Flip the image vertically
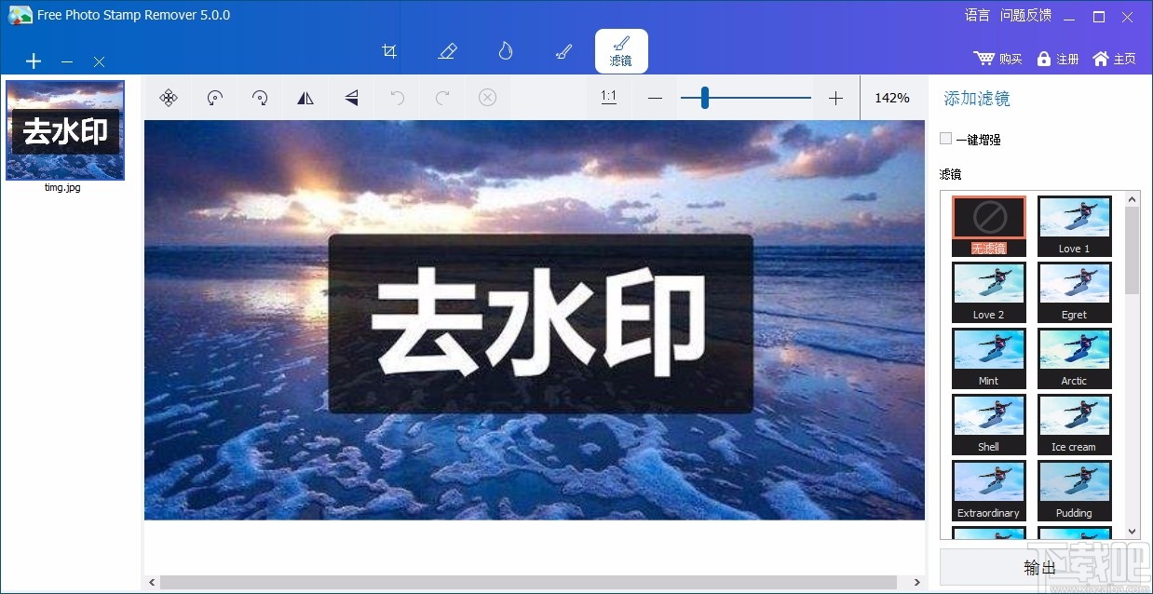The width and height of the screenshot is (1153, 594). [351, 98]
